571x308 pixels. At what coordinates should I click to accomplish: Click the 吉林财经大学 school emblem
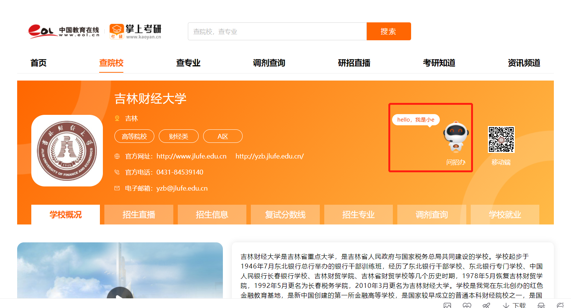click(x=67, y=151)
